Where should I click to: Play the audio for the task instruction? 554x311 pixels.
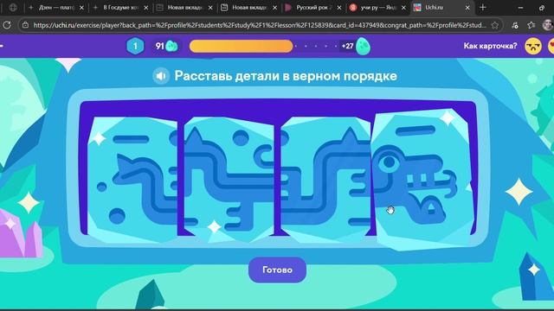pyautogui.click(x=161, y=76)
